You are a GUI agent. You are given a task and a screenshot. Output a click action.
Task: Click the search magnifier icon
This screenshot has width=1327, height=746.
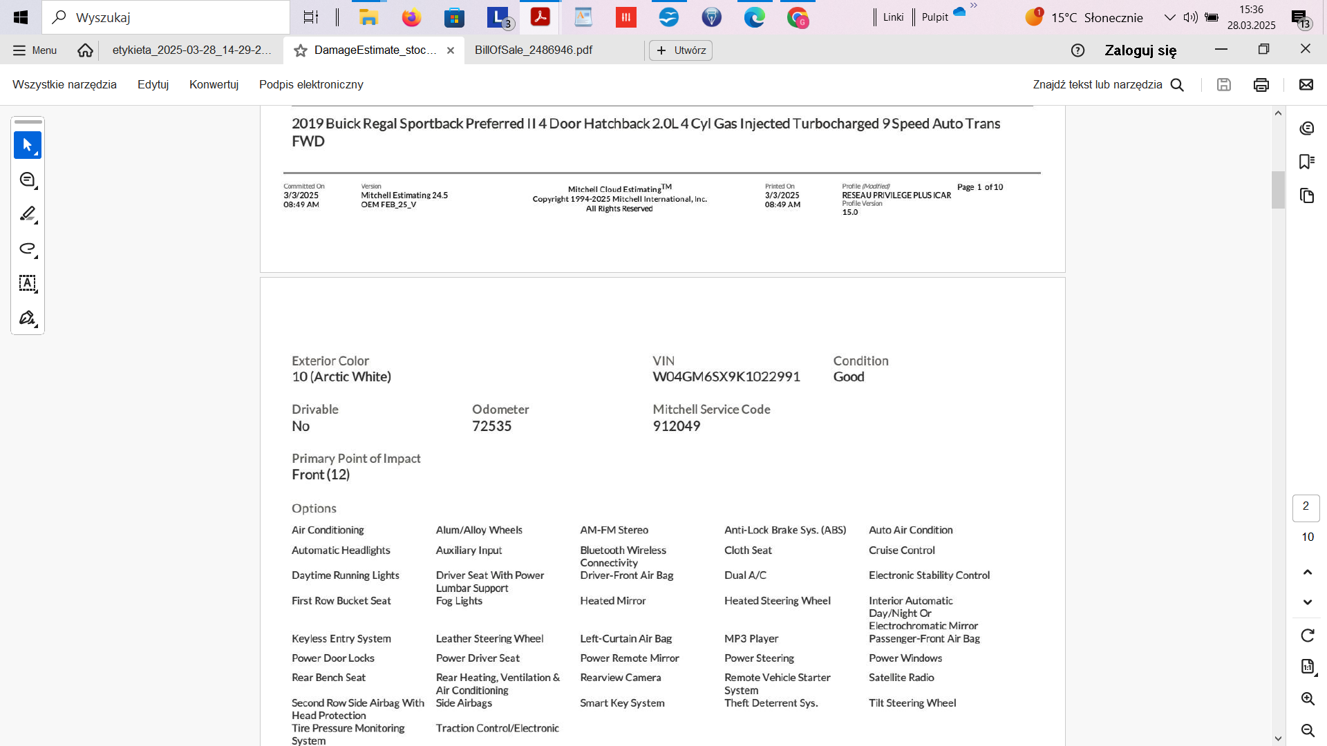tap(1177, 84)
